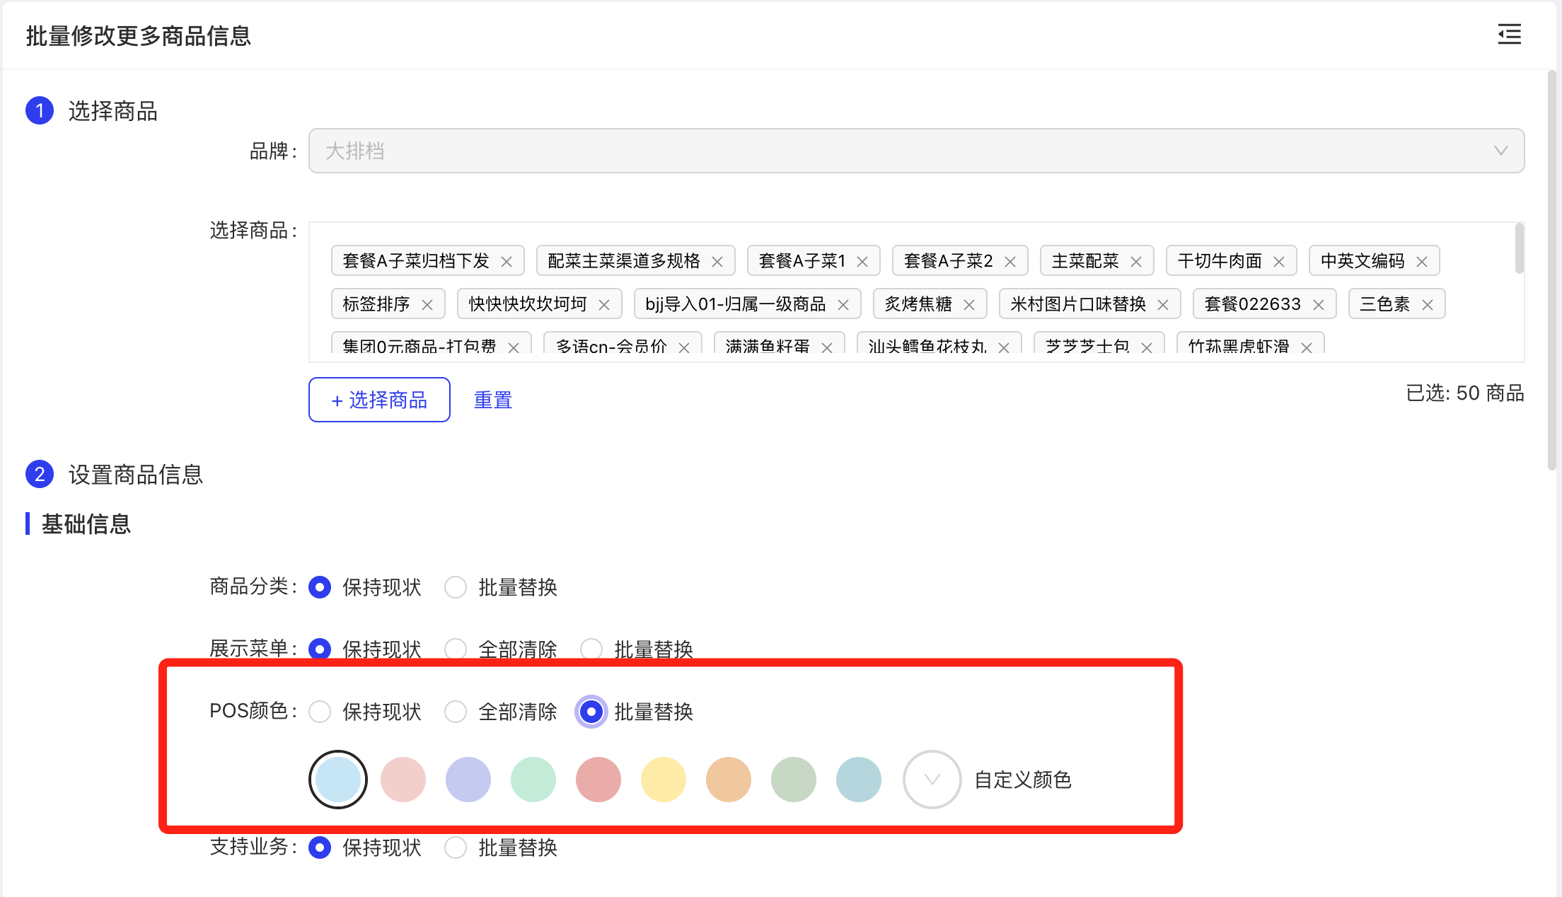Delete the 三色素 tag via X icon

1428,305
